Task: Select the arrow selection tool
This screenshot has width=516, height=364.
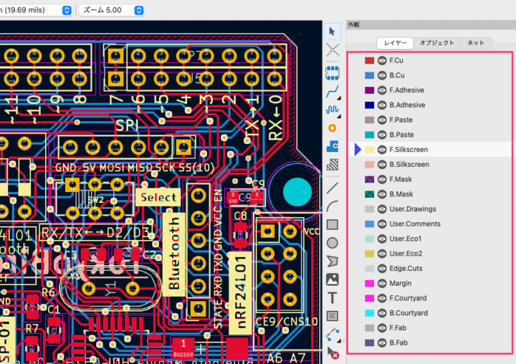Action: coord(333,32)
